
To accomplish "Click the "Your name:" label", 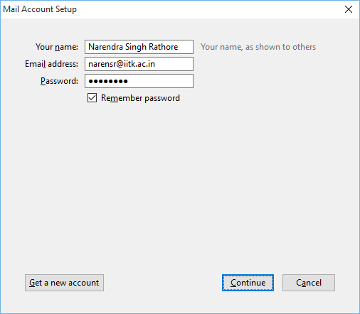I will [x=57, y=47].
